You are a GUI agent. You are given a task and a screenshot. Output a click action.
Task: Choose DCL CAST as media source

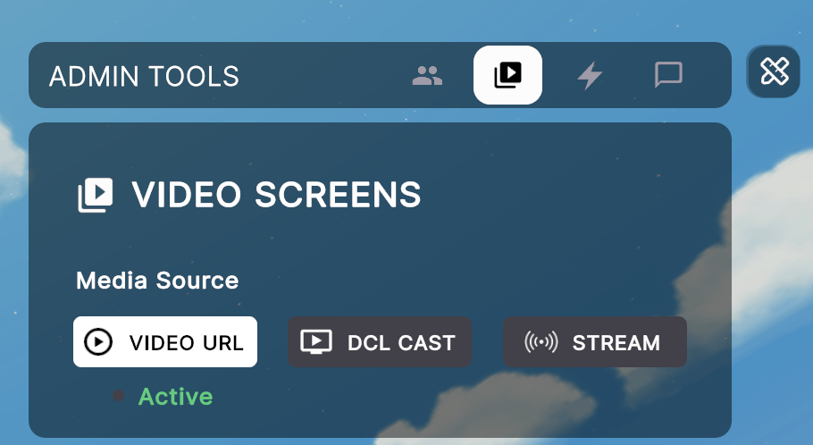point(380,341)
